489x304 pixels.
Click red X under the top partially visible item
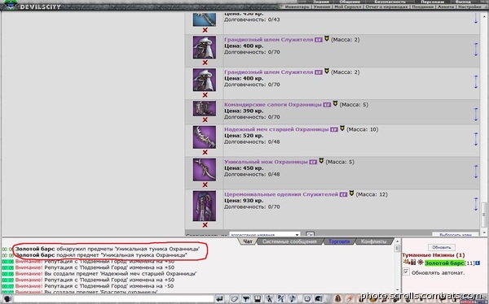[x=205, y=30]
